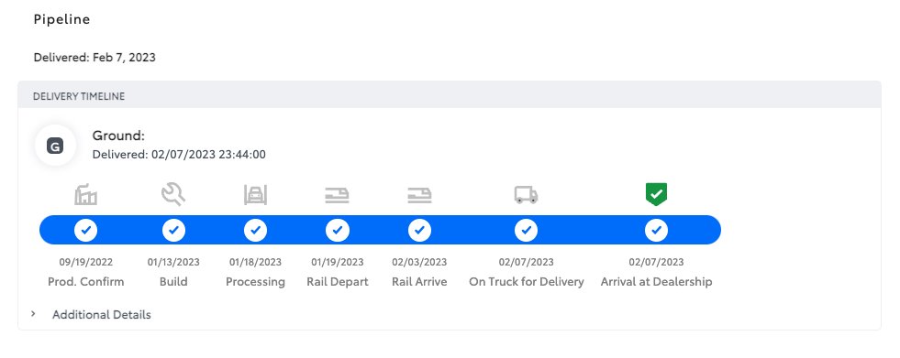Select the car Processing icon
Viewport: 900px width, 358px height.
pos(255,195)
